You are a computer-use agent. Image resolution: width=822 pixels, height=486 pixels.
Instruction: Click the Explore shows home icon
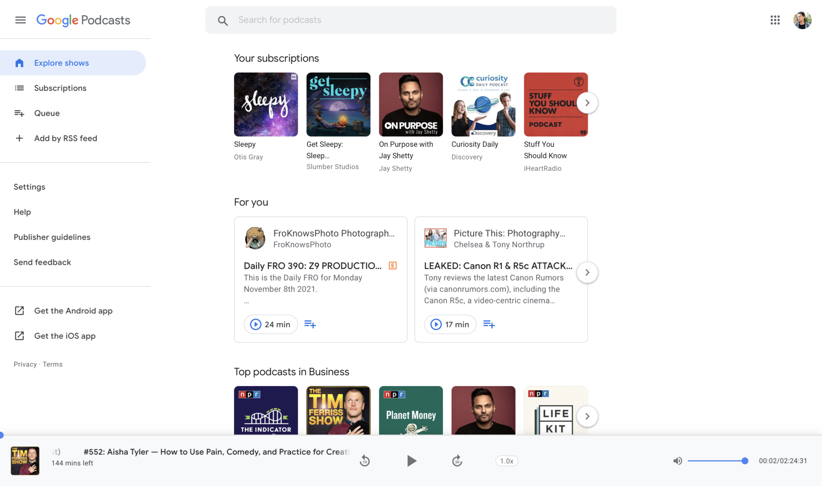click(x=19, y=63)
